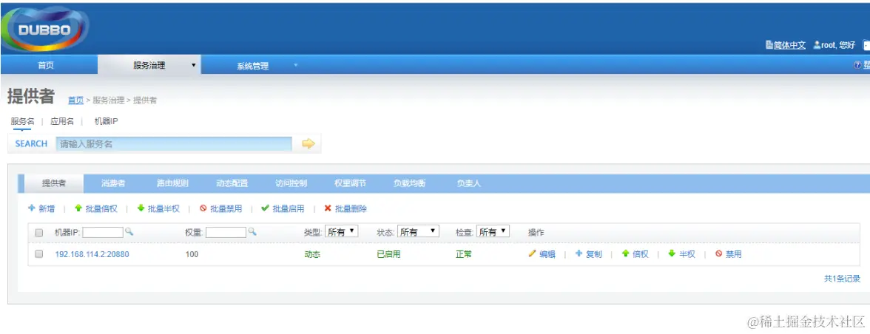Open the 状态 filter dropdown

tap(419, 231)
